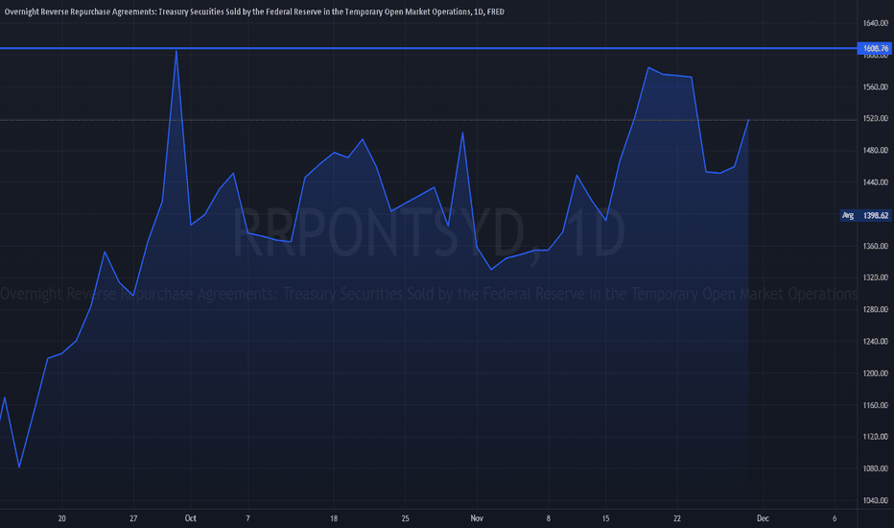This screenshot has height=528, width=894.
Task: Click the 1560.00 price axis value
Action: tap(875, 86)
